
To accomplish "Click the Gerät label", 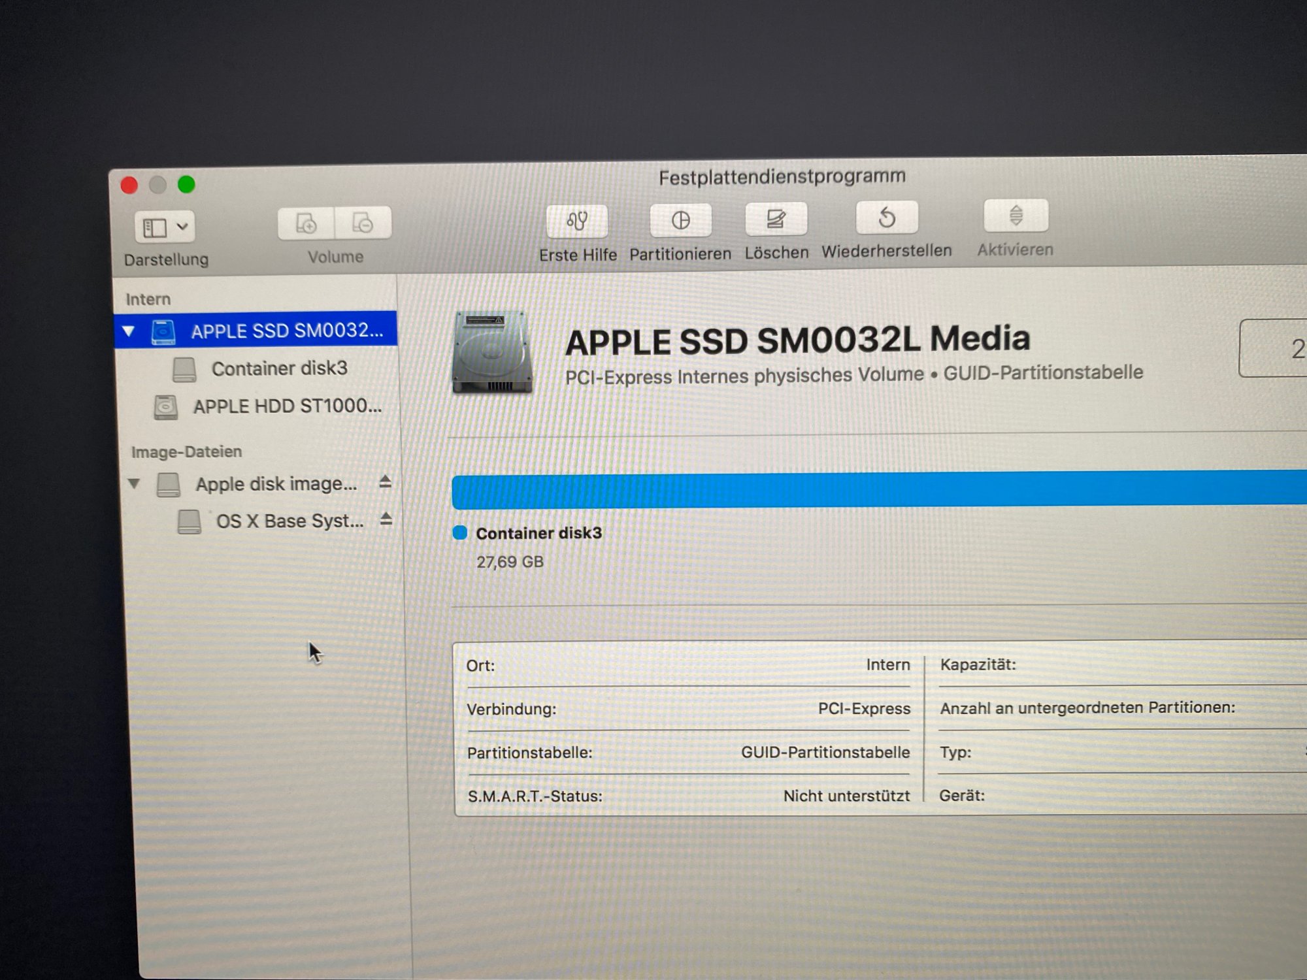I will [962, 795].
